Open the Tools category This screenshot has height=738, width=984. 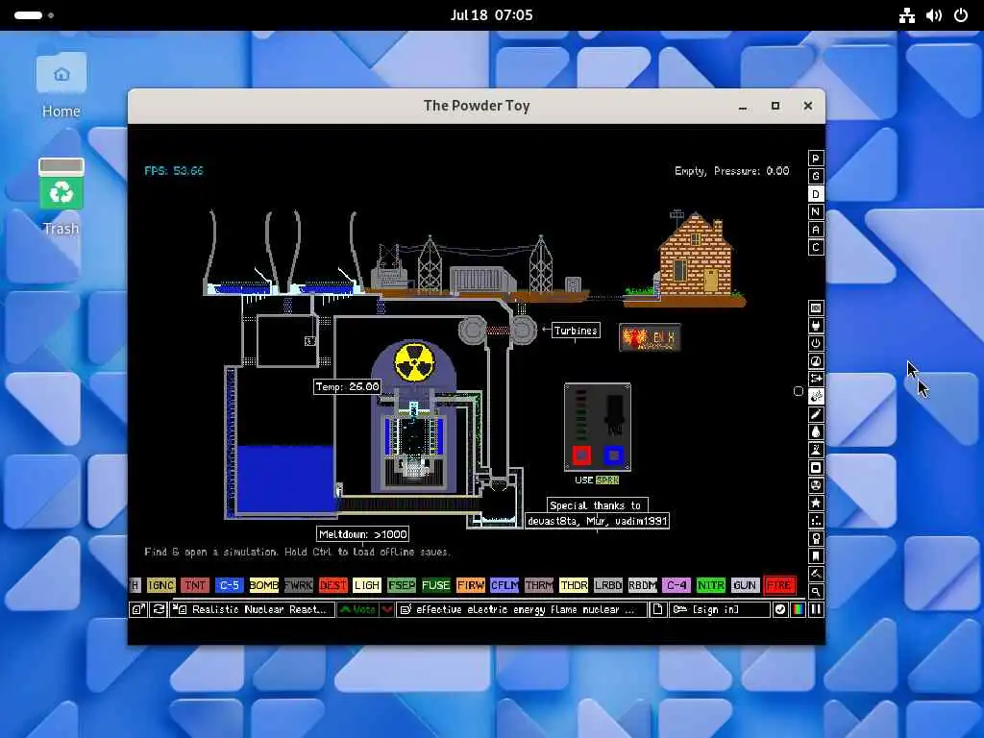(816, 538)
